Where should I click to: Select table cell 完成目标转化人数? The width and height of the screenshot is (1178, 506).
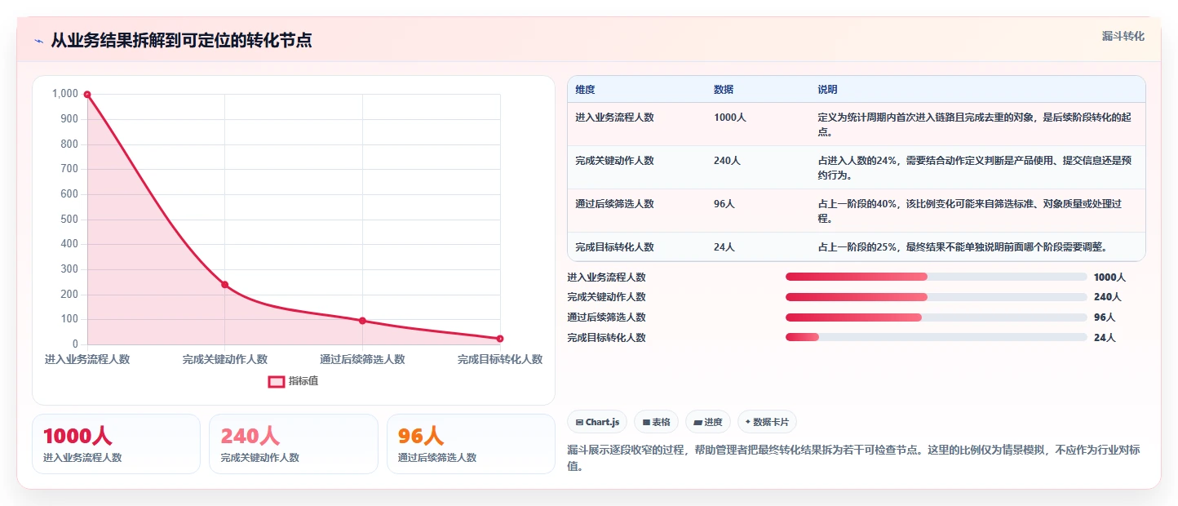pyautogui.click(x=614, y=247)
